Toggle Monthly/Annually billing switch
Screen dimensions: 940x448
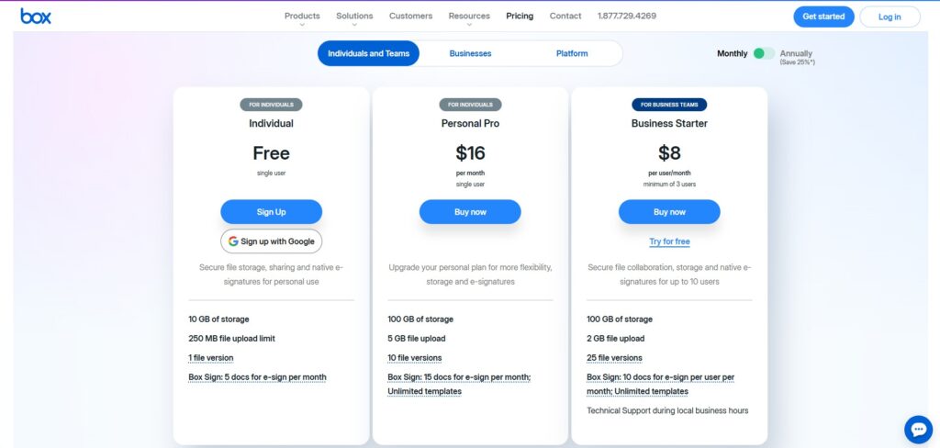point(764,53)
